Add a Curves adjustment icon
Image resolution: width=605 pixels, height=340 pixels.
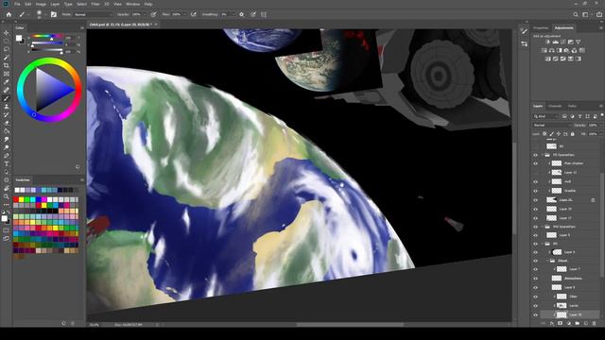point(563,42)
